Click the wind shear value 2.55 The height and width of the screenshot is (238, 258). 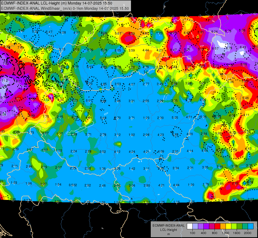click(x=146, y=101)
